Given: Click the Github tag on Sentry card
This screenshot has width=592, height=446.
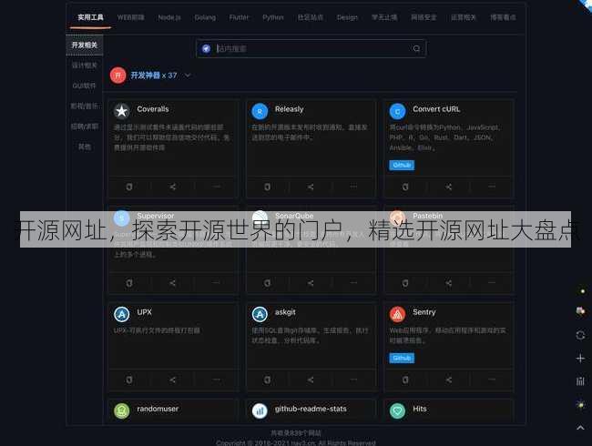Looking at the screenshot, I should click(x=402, y=358).
